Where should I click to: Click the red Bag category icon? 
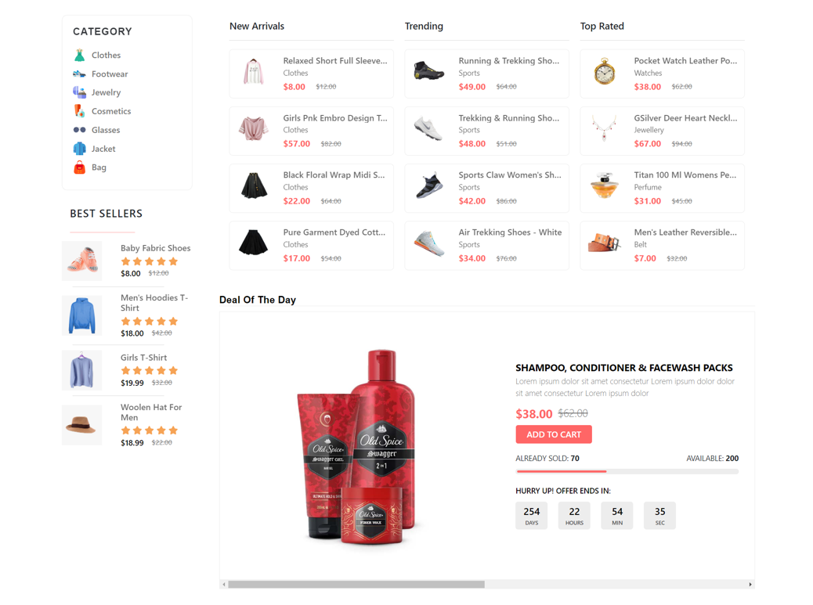coord(79,167)
